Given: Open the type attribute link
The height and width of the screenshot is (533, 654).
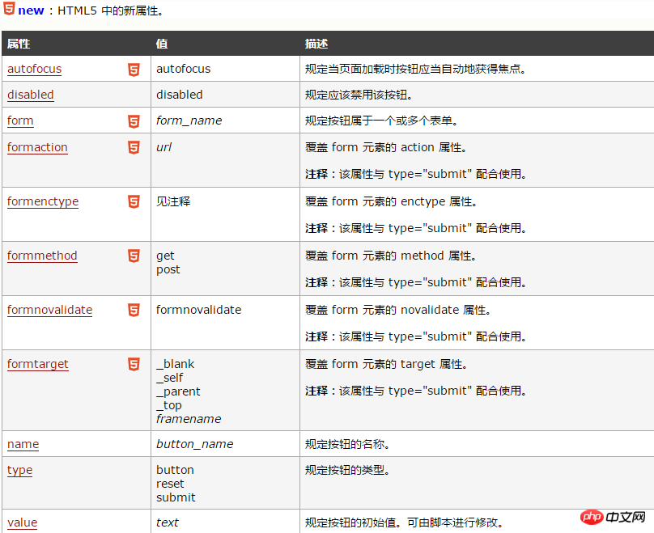Looking at the screenshot, I should (19, 470).
